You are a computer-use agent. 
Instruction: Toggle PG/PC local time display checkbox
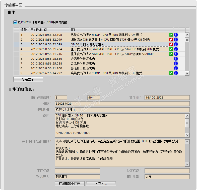(x=15, y=22)
